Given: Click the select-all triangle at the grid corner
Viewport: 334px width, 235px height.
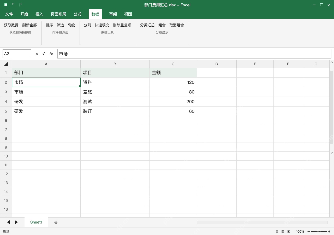Looking at the screenshot, I should click(6, 64).
